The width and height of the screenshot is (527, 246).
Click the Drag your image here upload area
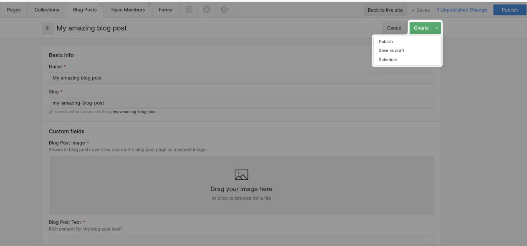tap(241, 185)
